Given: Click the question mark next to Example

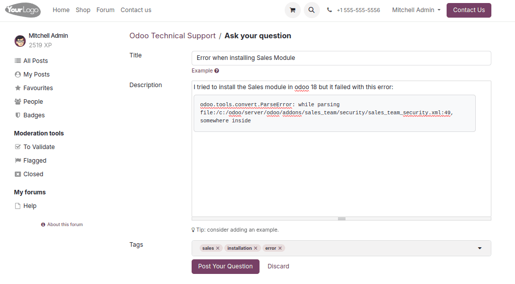Looking at the screenshot, I should pyautogui.click(x=217, y=70).
